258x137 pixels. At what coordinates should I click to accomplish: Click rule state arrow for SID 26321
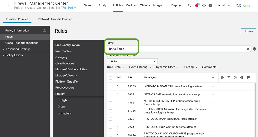[213, 95]
